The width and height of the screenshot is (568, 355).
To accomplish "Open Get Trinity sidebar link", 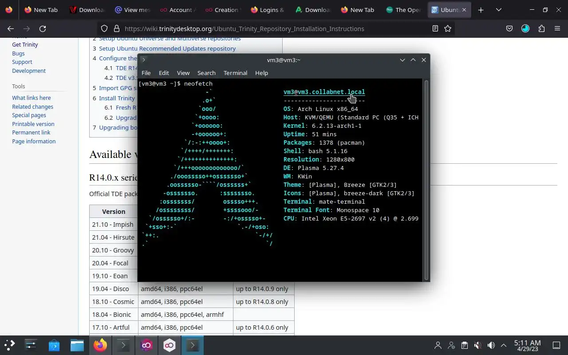I will pos(25,44).
